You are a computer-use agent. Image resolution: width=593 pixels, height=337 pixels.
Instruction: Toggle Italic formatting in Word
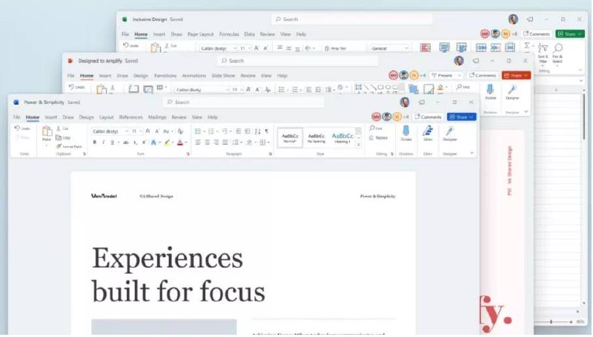pos(103,142)
